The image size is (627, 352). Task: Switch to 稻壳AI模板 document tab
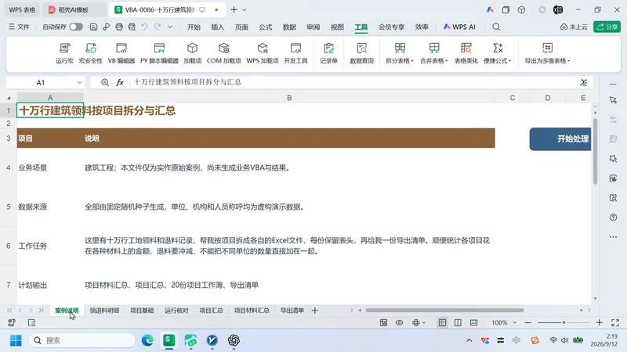tap(74, 9)
